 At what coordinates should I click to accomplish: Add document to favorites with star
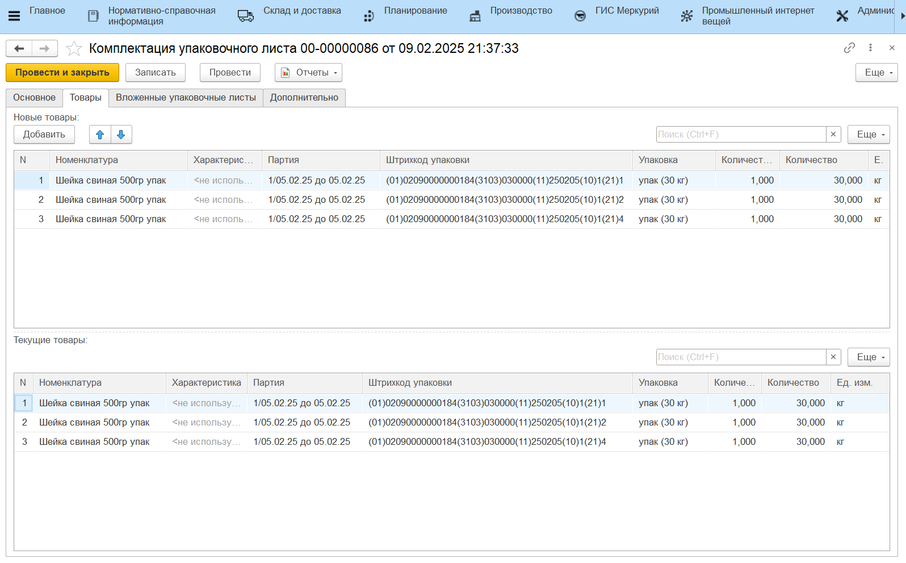click(74, 49)
